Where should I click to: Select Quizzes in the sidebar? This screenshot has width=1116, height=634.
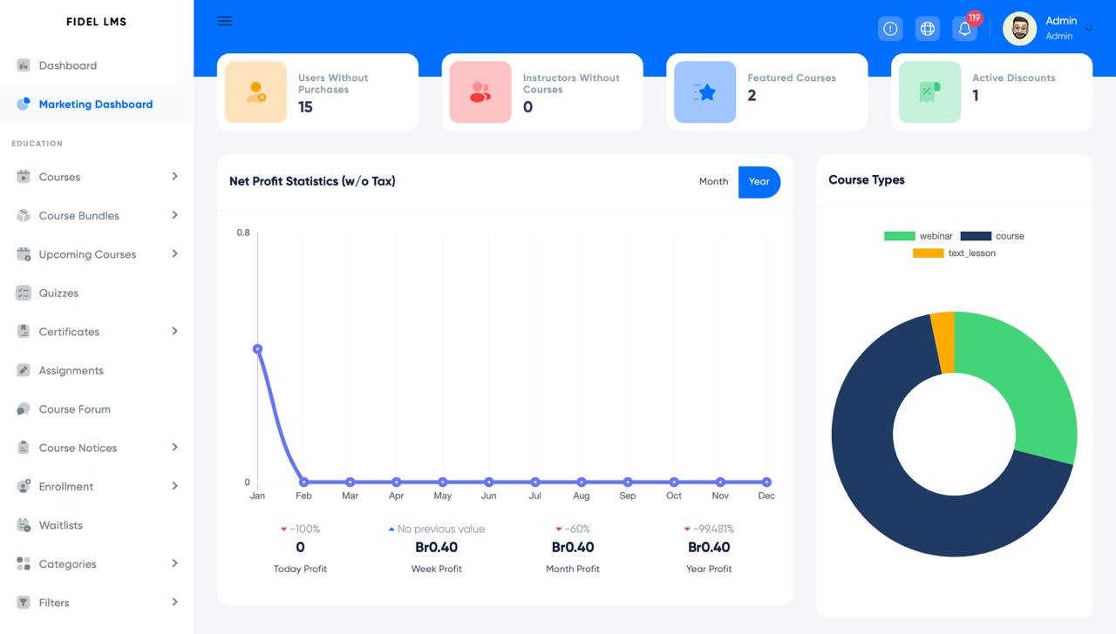click(58, 293)
